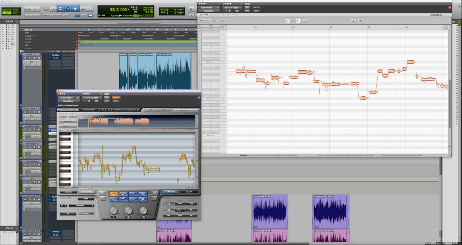
Task: Click WavesTune Load button
Action: (128, 110)
